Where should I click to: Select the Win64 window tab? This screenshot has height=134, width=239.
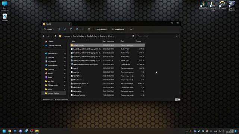[56, 24]
